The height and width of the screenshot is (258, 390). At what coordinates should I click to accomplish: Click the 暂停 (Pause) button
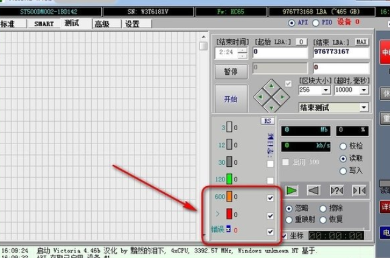click(x=231, y=71)
